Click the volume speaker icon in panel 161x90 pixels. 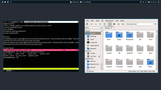(x=143, y=2)
